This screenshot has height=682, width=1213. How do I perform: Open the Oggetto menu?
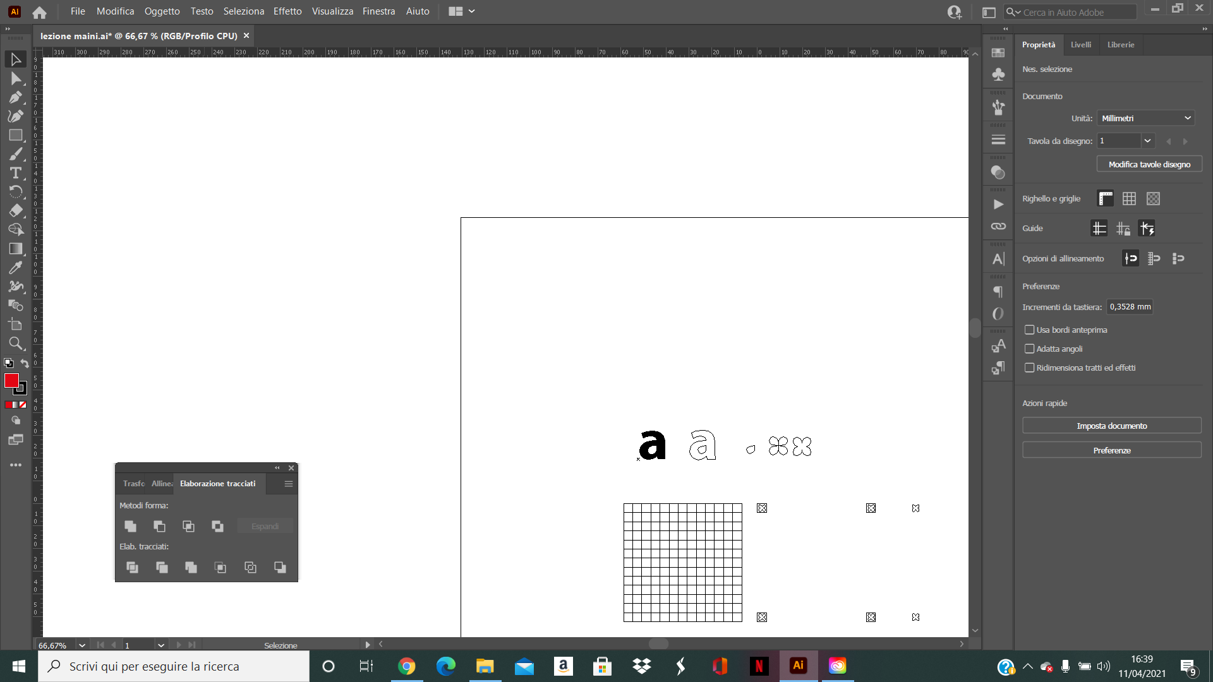tap(162, 11)
